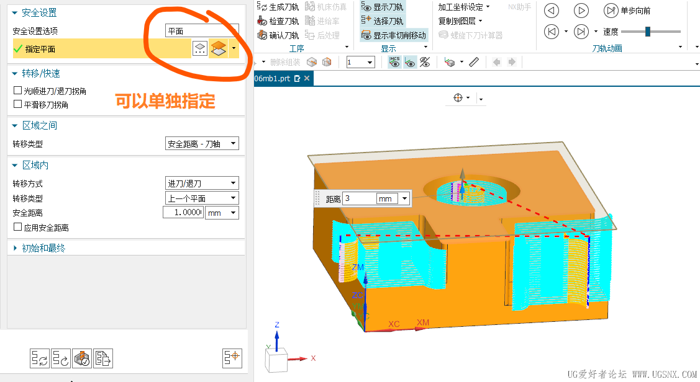
Task: Click the 距离 input field showing 3
Action: [x=360, y=198]
